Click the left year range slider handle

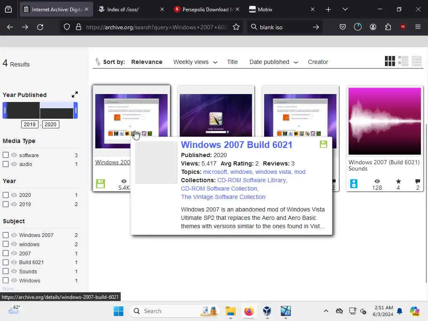[5, 110]
